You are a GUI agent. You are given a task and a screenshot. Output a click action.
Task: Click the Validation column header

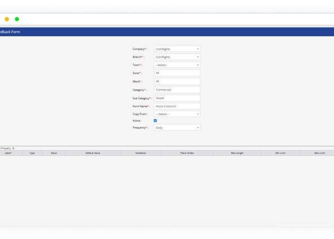click(x=141, y=153)
